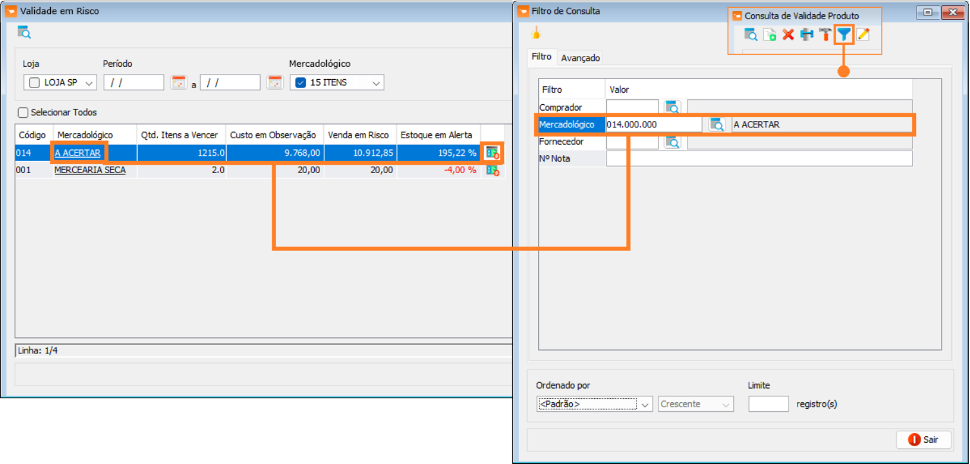Click the funnel filter icon in toolbar
Viewport: 970px width, 464px height.
pos(844,35)
